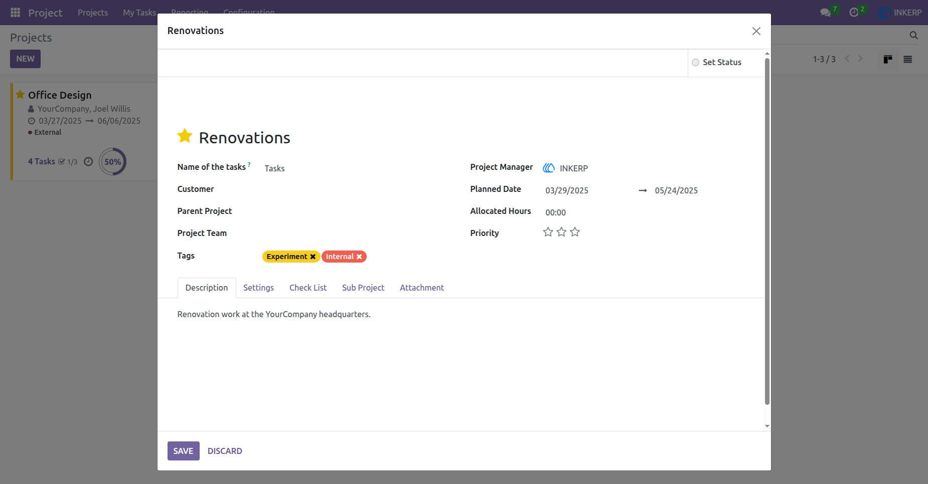Switch to the Settings tab
The width and height of the screenshot is (928, 484).
click(258, 288)
